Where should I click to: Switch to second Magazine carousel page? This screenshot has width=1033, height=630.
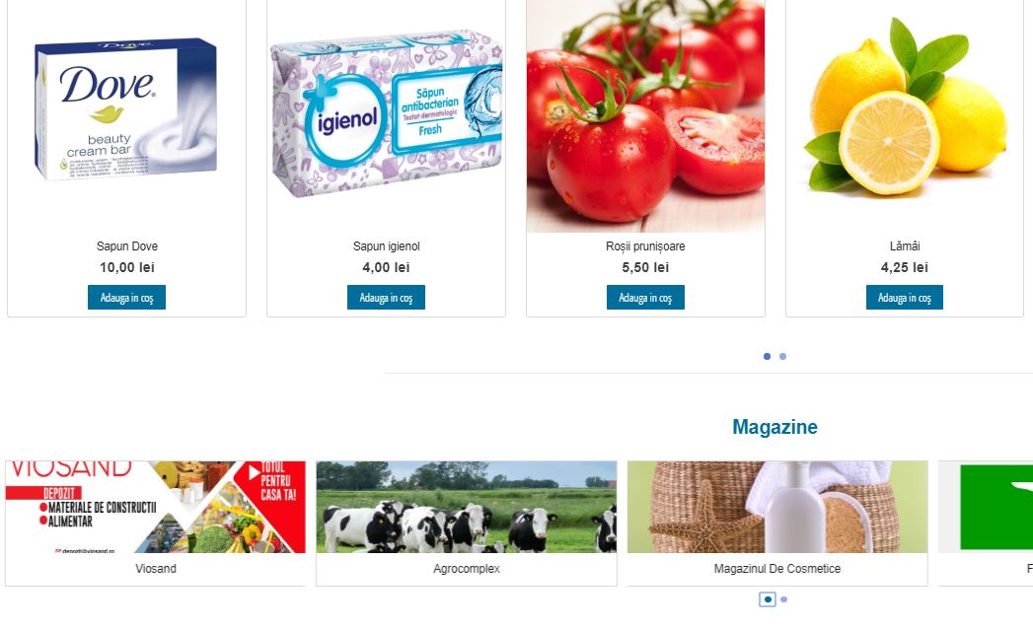tap(784, 599)
